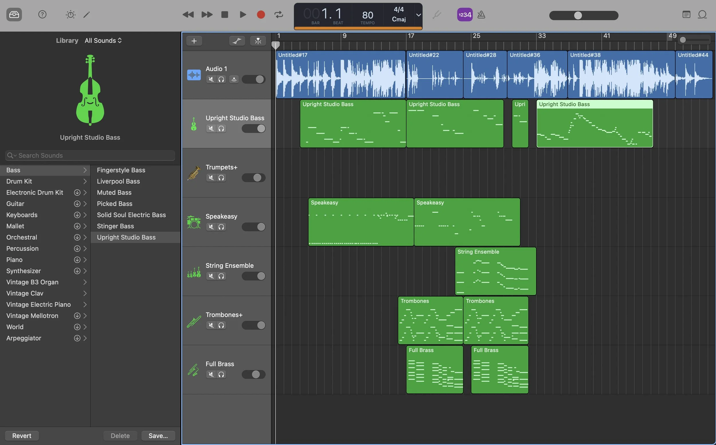Toggle the Smart Controls knob icon

click(70, 14)
